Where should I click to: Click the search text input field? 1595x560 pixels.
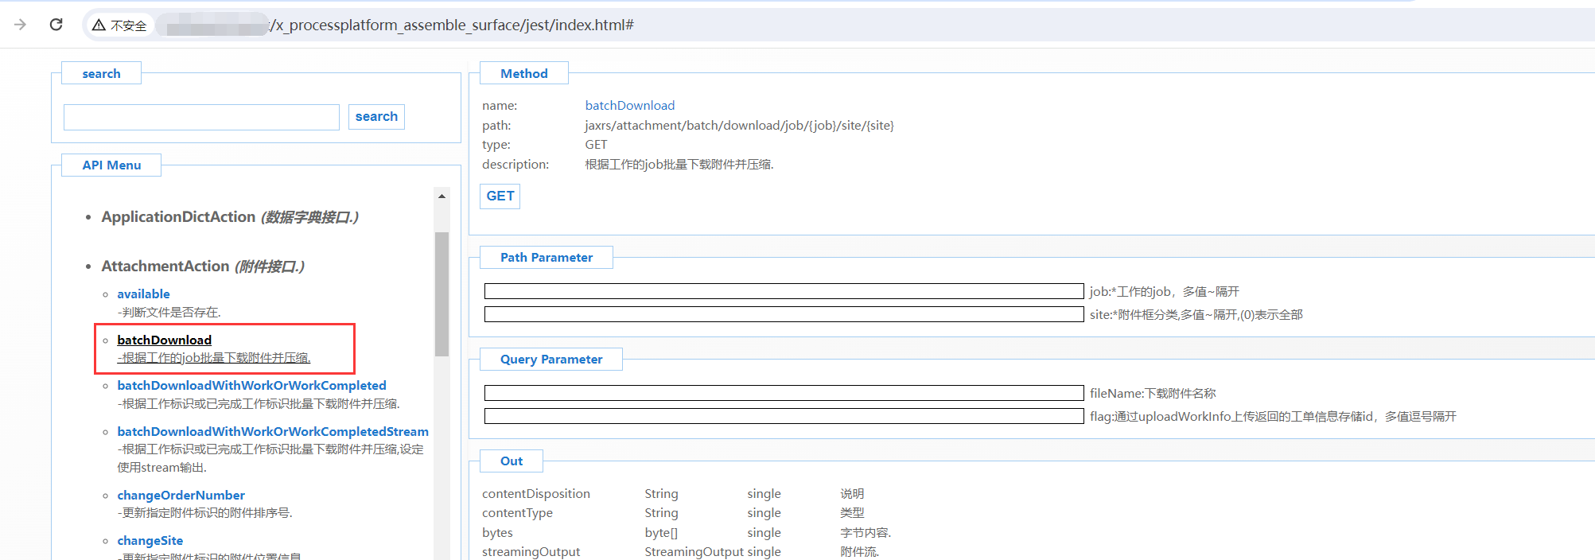click(x=201, y=117)
